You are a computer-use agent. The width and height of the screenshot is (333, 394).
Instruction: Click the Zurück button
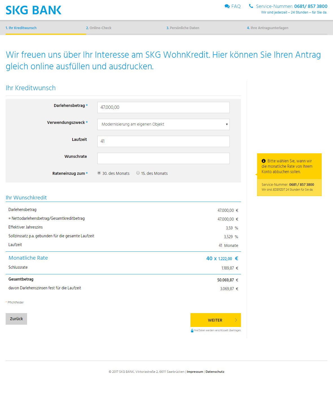pos(16,319)
